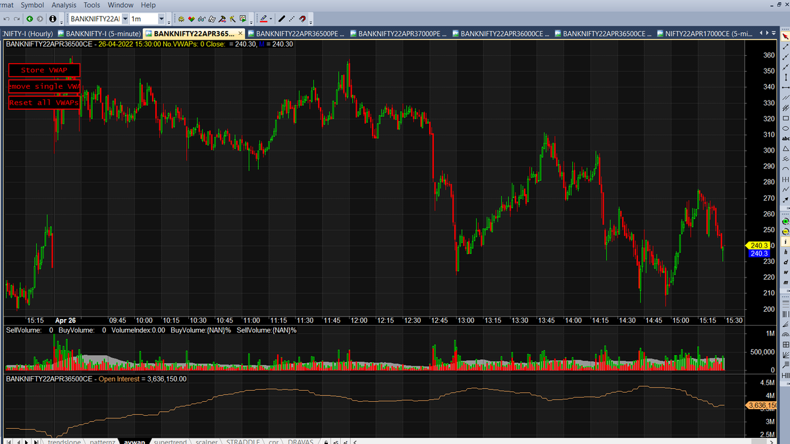This screenshot has width=790, height=444.
Task: Open the Help menu
Action: pyautogui.click(x=148, y=5)
